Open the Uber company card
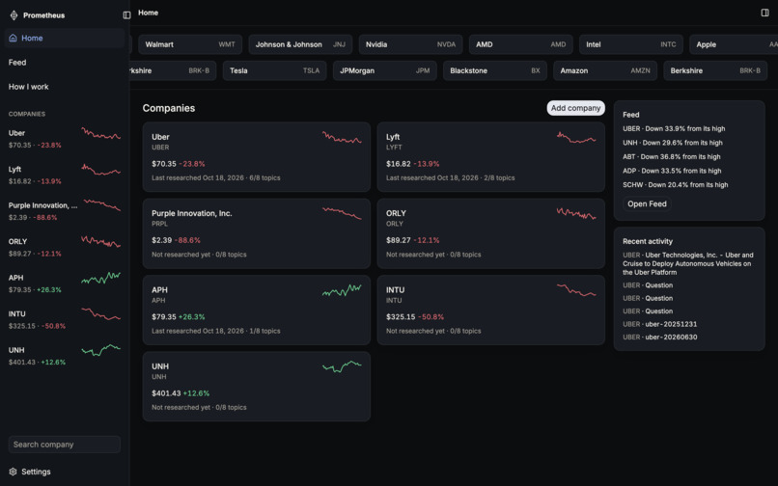 click(257, 157)
